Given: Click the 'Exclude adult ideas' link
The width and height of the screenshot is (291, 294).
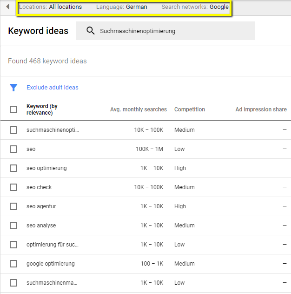Looking at the screenshot, I should [x=53, y=88].
